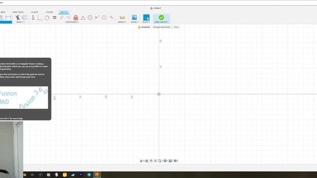The image size is (317, 178).
Task: Apply the Horizontal/Vertical constraint
Action: click(33, 18)
